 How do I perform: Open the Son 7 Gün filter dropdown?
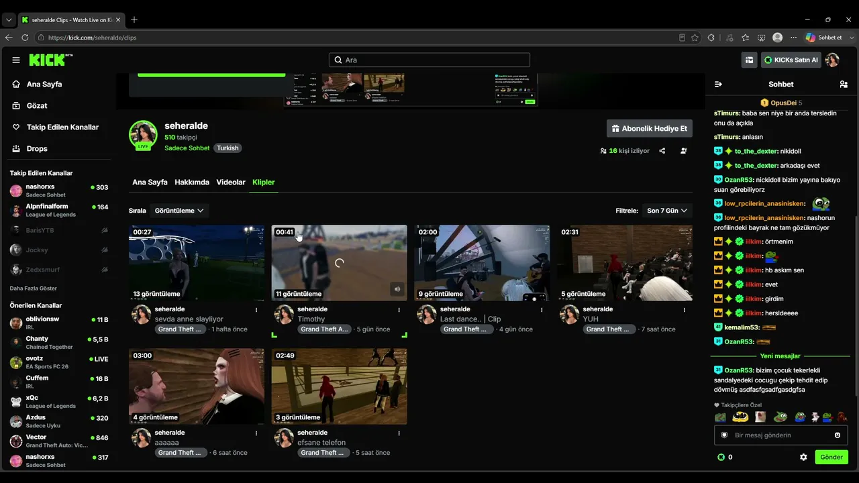(x=667, y=211)
